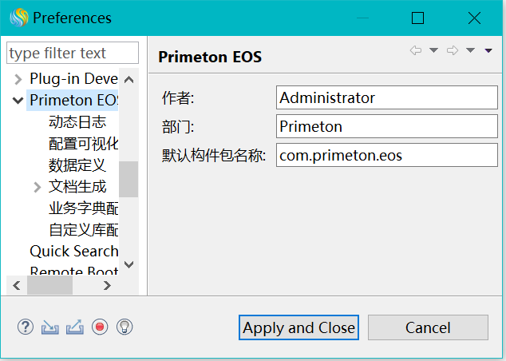This screenshot has width=506, height=361.
Task: Click the Apply and Close button
Action: (299, 327)
